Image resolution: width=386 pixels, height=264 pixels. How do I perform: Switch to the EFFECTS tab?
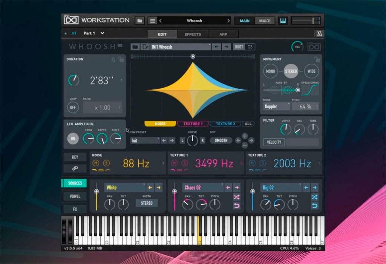[193, 34]
